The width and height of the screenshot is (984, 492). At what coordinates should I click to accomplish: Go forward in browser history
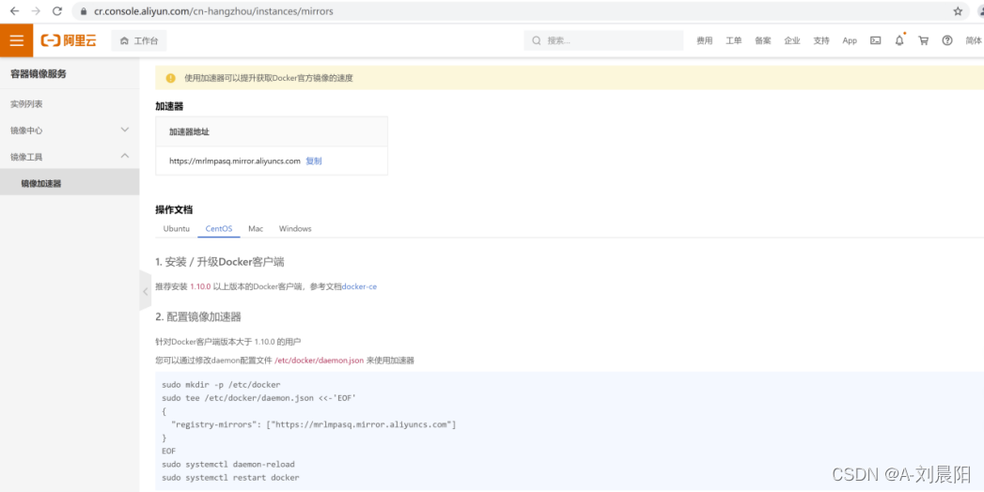point(36,11)
